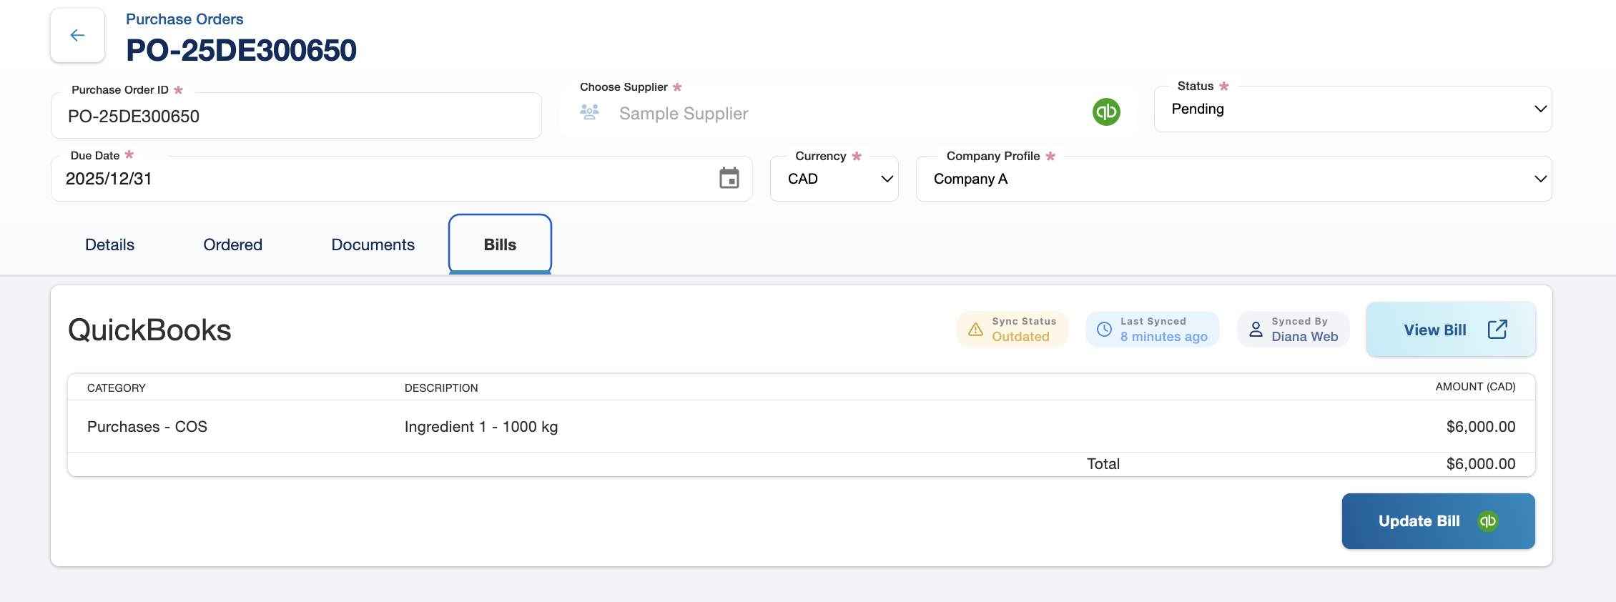The width and height of the screenshot is (1616, 602).
Task: Click into the Purchase Order ID field
Action: [296, 116]
